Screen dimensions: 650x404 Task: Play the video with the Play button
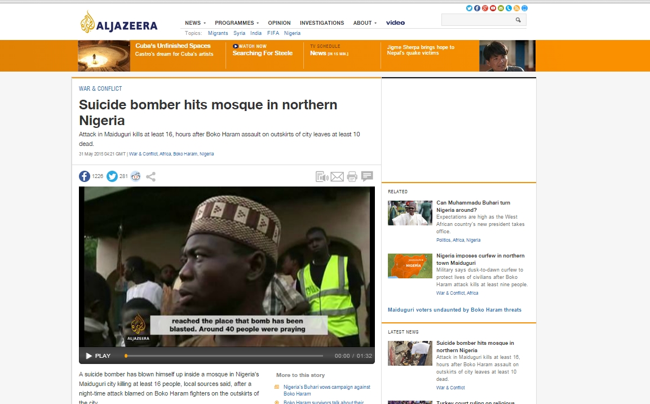tap(98, 356)
